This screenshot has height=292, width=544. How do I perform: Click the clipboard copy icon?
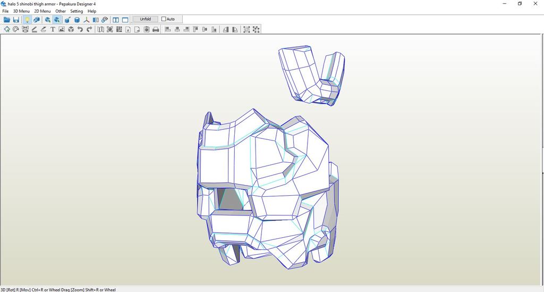(147, 29)
